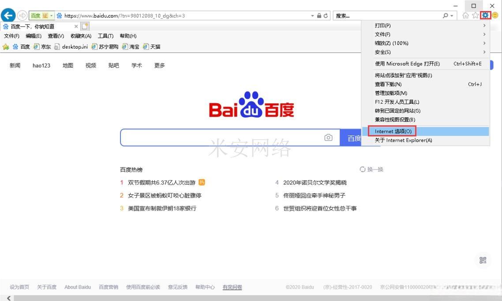Viewport: 502px width, 301px height.
Task: Select 关于 Internet Explorer(A)
Action: click(x=426, y=140)
